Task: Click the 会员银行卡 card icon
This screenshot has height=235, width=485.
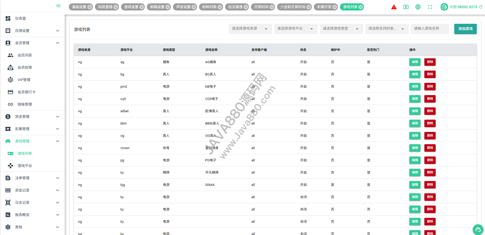Action: [x=10, y=92]
